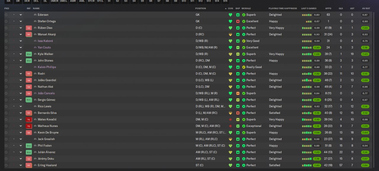
Task: Toggle the picked checkmark for Rúben Dias
Action: (x=6, y=28)
